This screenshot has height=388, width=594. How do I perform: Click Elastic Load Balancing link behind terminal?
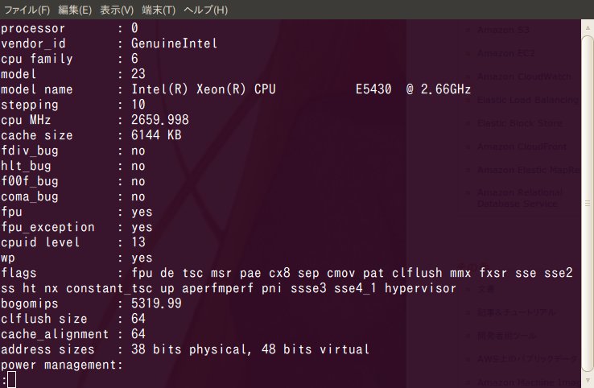point(529,101)
